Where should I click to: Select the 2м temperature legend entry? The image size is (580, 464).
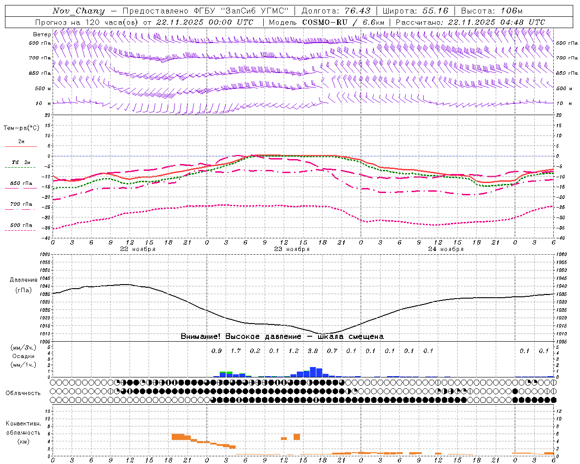[x=21, y=141]
